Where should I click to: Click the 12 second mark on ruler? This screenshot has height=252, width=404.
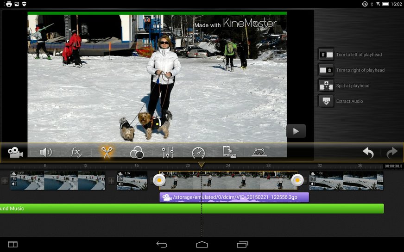85,166
